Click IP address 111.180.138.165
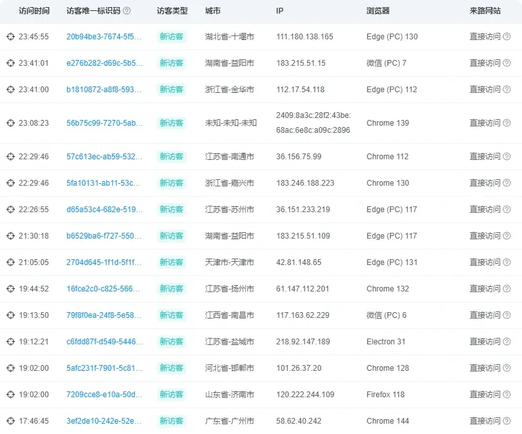This screenshot has width=522, height=434. [305, 37]
